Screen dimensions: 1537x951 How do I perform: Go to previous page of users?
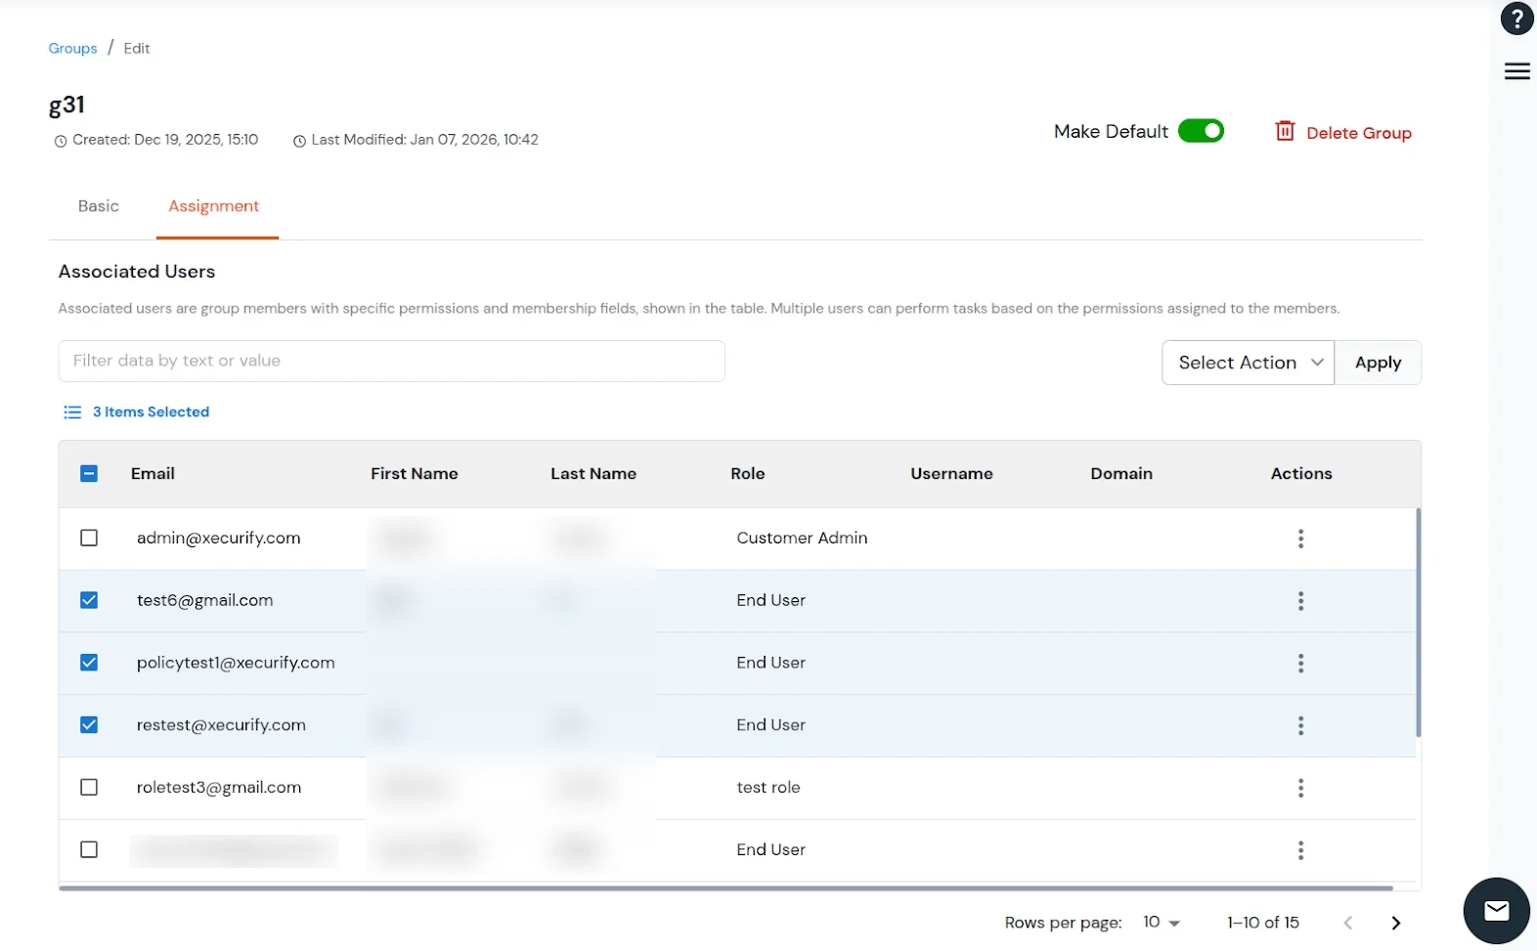point(1348,923)
